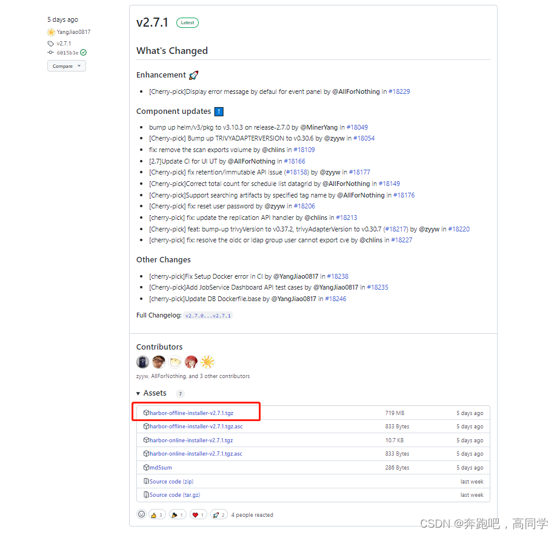Download harbor-online-installer-v2.7.1.tgz.asc

pyautogui.click(x=196, y=454)
